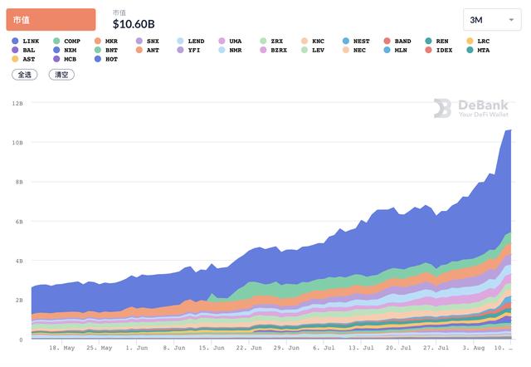Screen dimensions: 531x367
Task: Open the 3M time range dropdown
Action: pos(492,20)
